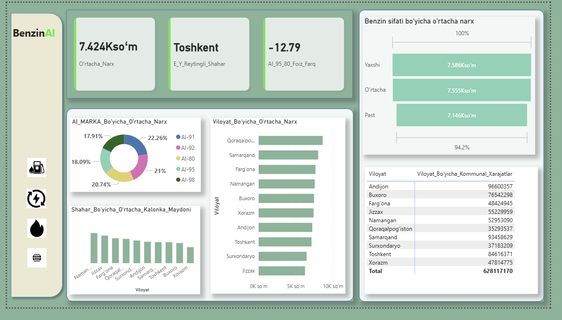
Task: Click the AI_95_80_Foiz_Farq card
Action: tap(304, 54)
